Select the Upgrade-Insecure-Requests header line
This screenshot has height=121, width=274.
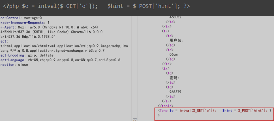[x=25, y=23]
